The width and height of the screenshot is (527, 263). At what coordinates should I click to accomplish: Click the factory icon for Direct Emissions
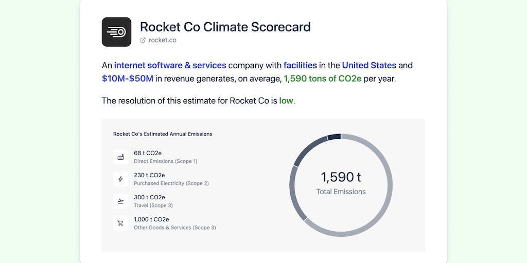pos(120,157)
